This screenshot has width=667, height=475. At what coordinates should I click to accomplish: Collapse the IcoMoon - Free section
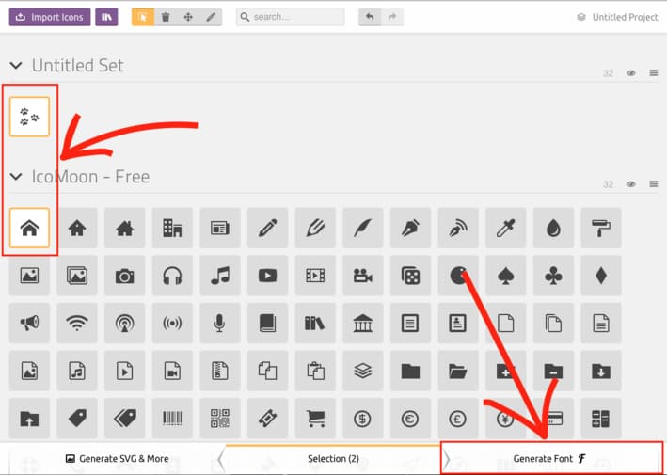(x=16, y=177)
